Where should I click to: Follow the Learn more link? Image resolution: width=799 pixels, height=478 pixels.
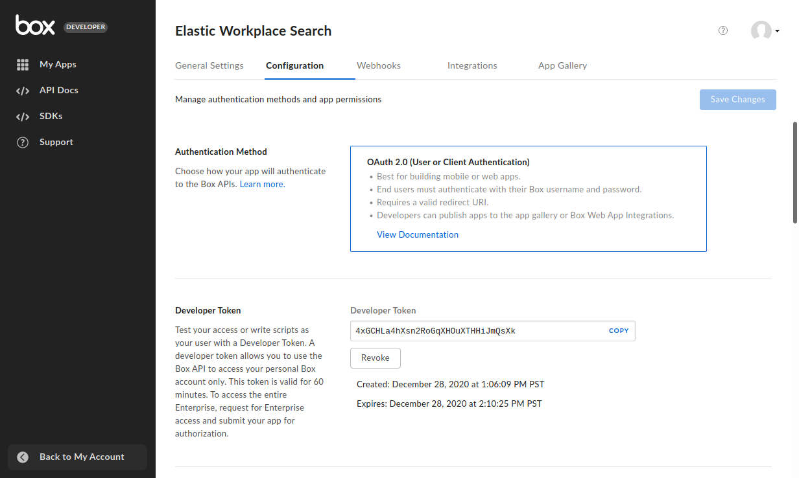(x=262, y=185)
